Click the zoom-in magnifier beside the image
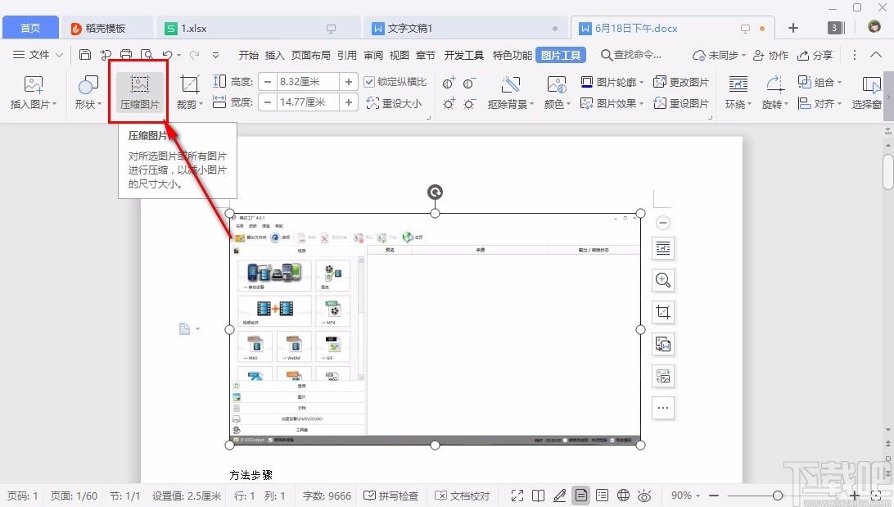The height and width of the screenshot is (507, 894). pyautogui.click(x=662, y=280)
